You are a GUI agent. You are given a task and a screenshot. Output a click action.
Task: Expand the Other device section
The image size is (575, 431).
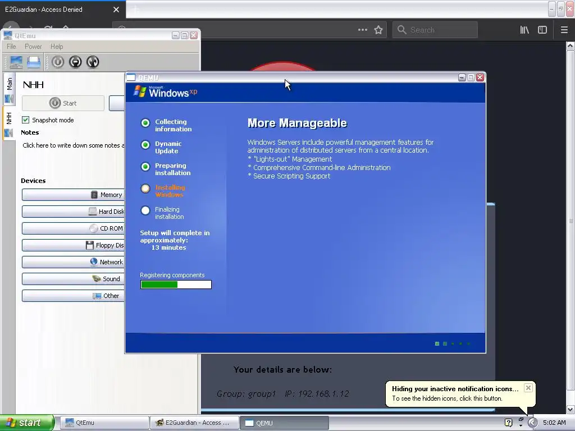tap(74, 296)
